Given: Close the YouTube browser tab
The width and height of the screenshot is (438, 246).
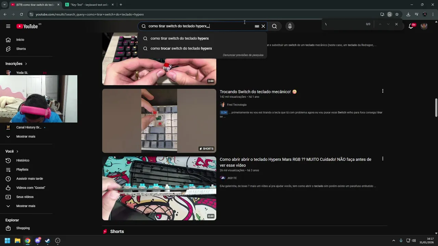Looking at the screenshot, I should [58, 5].
